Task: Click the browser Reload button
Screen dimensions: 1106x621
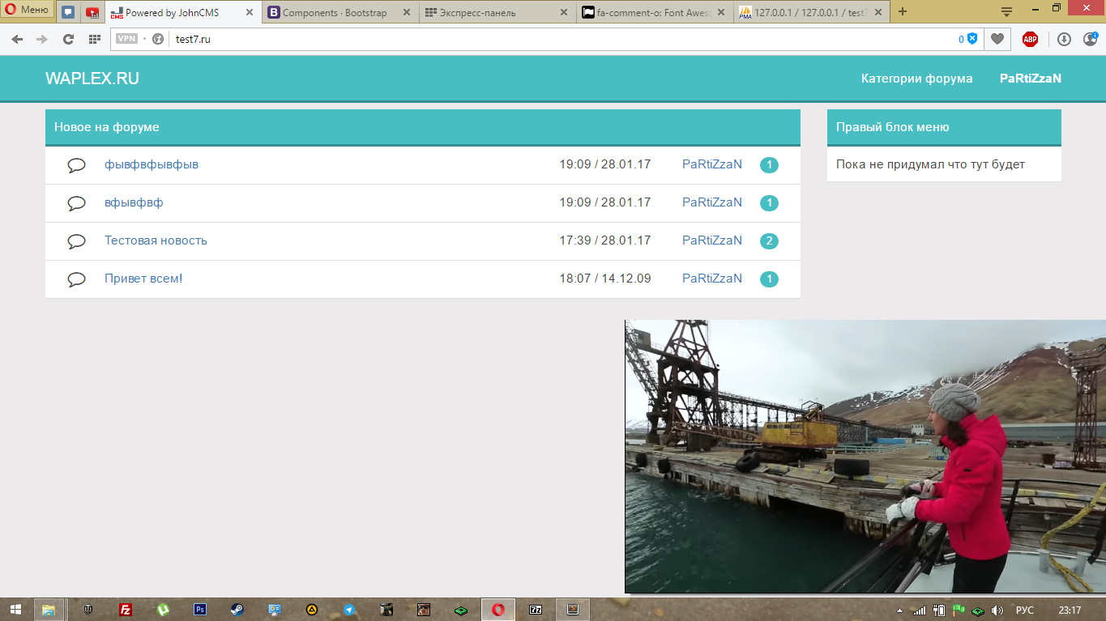Action: pos(68,39)
